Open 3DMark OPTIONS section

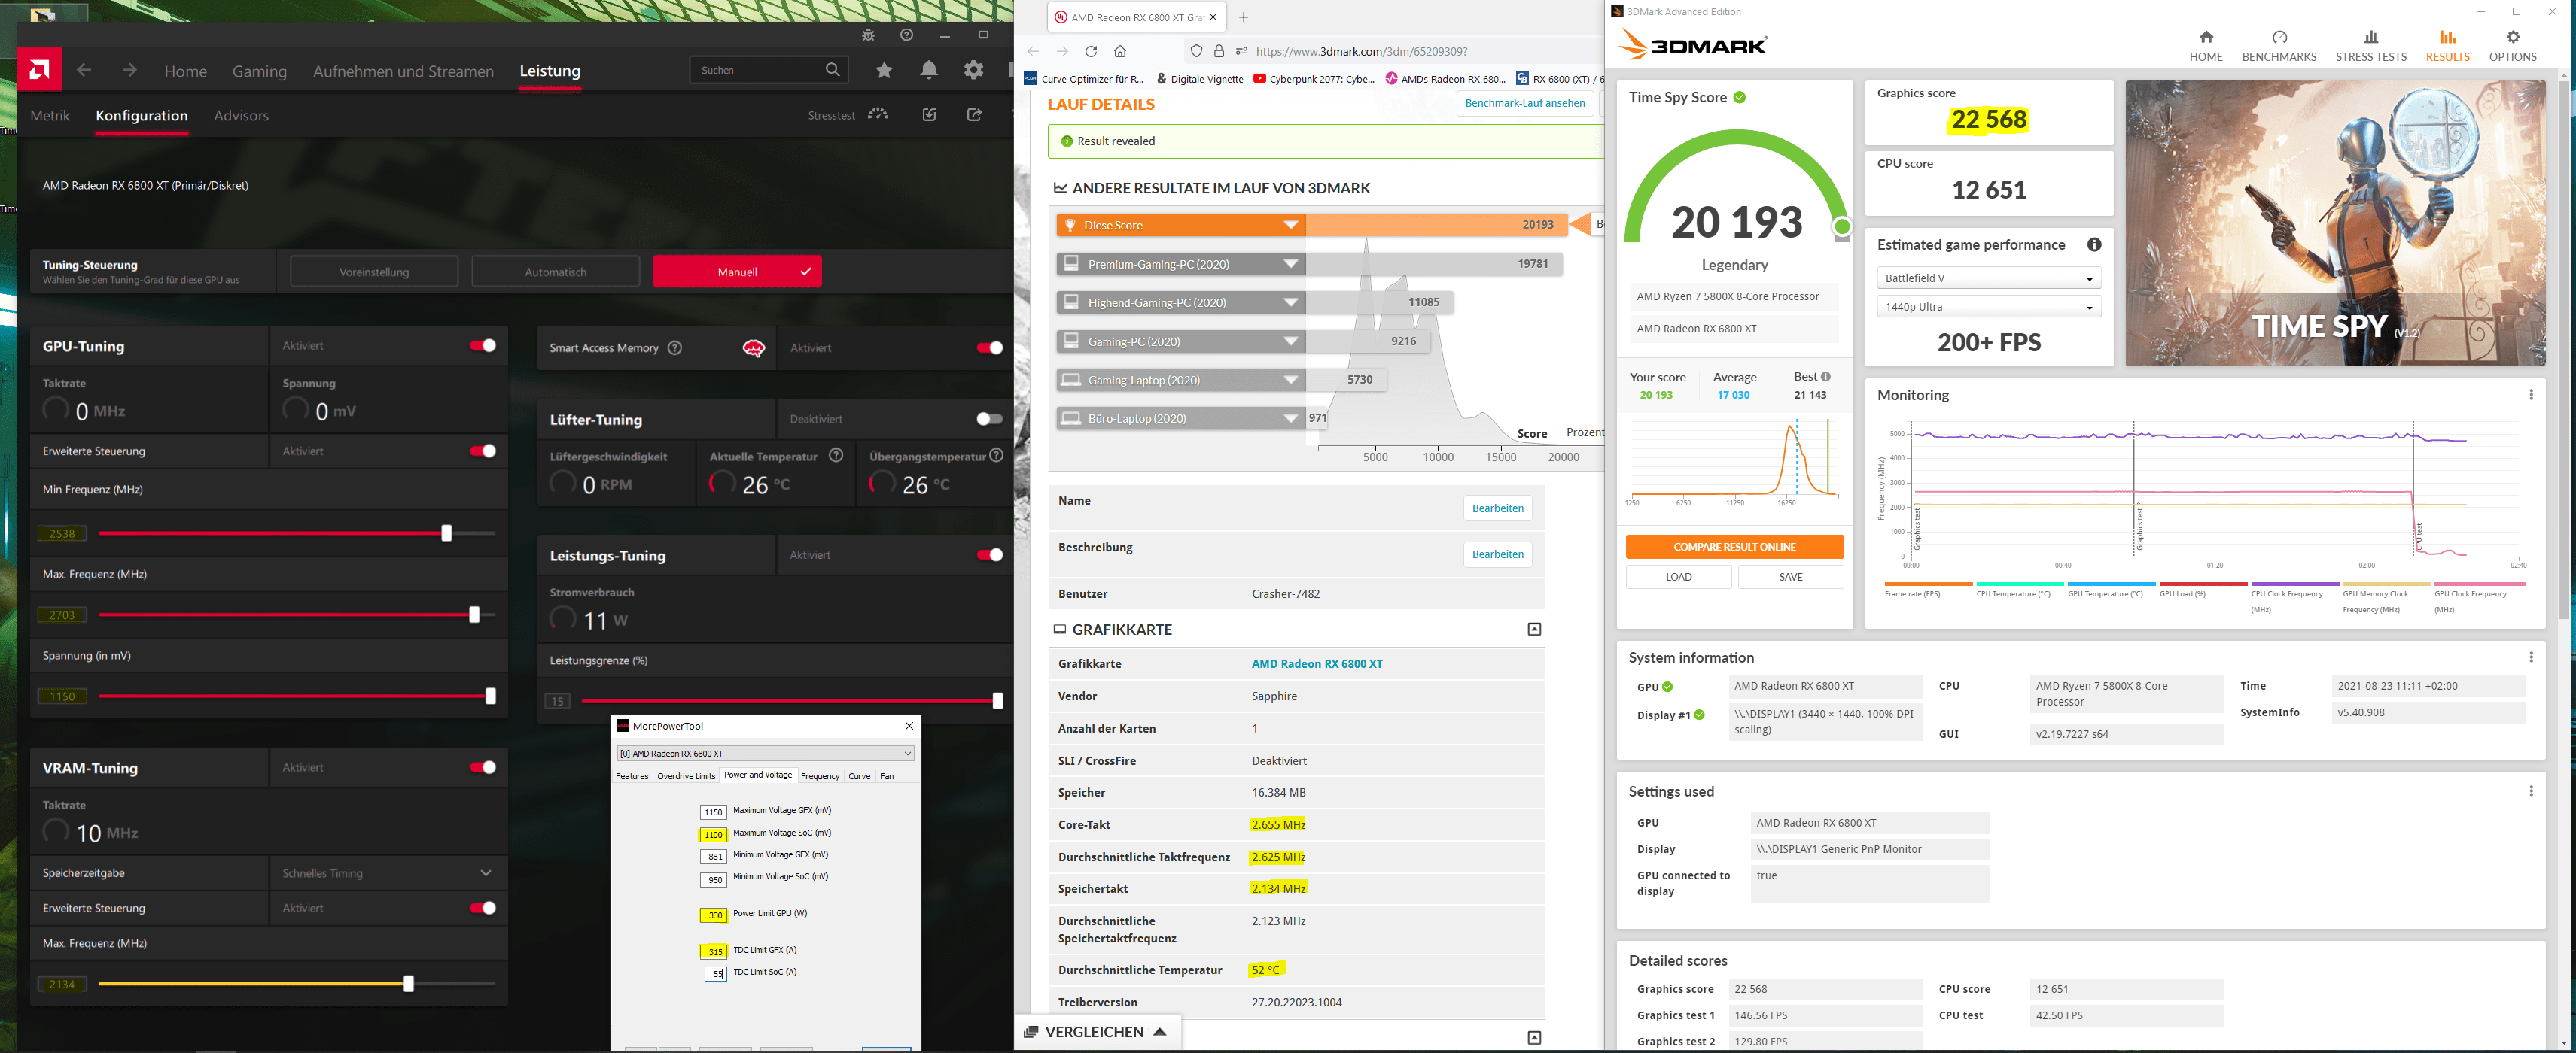click(x=2512, y=46)
